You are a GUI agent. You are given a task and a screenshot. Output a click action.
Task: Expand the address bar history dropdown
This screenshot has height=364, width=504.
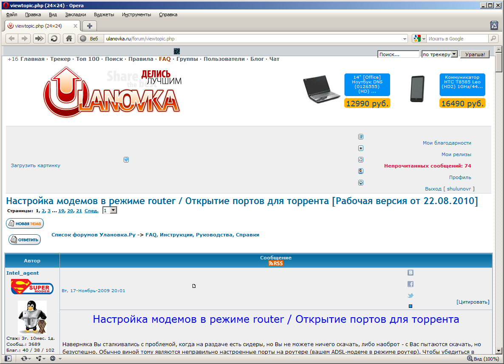tap(405, 39)
